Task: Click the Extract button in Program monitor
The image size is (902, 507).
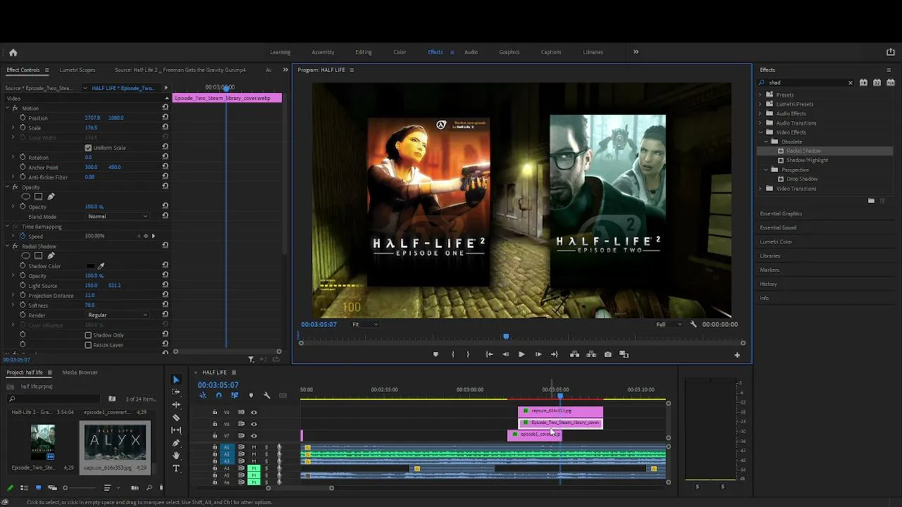Action: click(x=591, y=354)
